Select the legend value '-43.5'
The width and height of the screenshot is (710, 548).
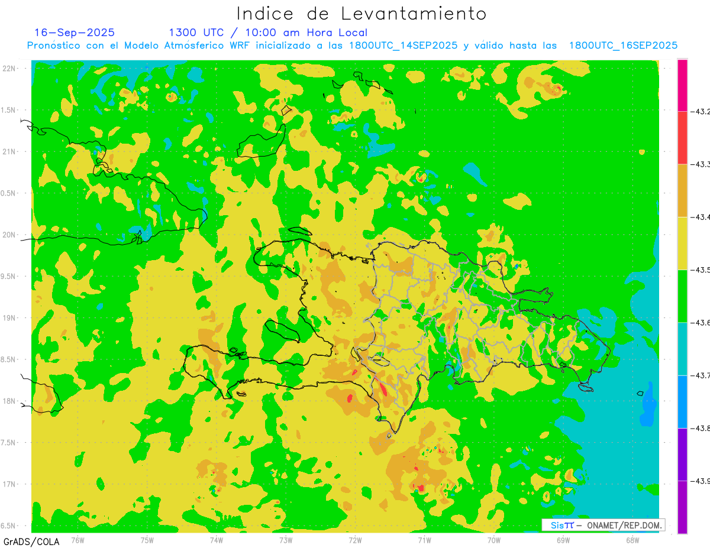coord(701,270)
